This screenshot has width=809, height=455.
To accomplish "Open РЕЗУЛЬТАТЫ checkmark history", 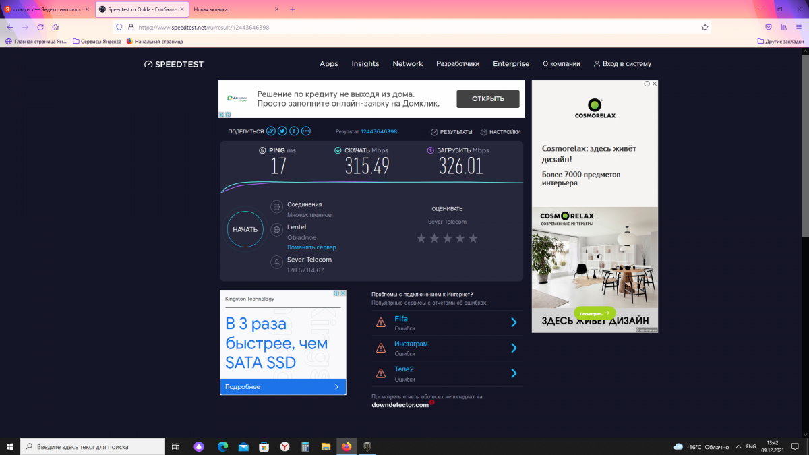I will click(435, 132).
